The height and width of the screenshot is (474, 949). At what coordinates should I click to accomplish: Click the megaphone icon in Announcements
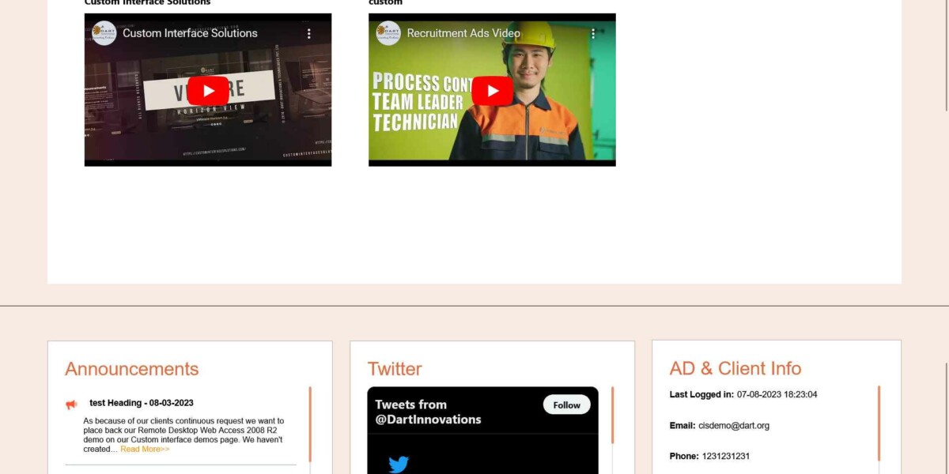[x=72, y=404]
